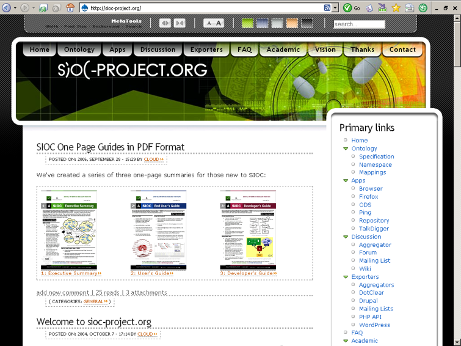Choose the green background color swatch
461x346 pixels.
247,23
